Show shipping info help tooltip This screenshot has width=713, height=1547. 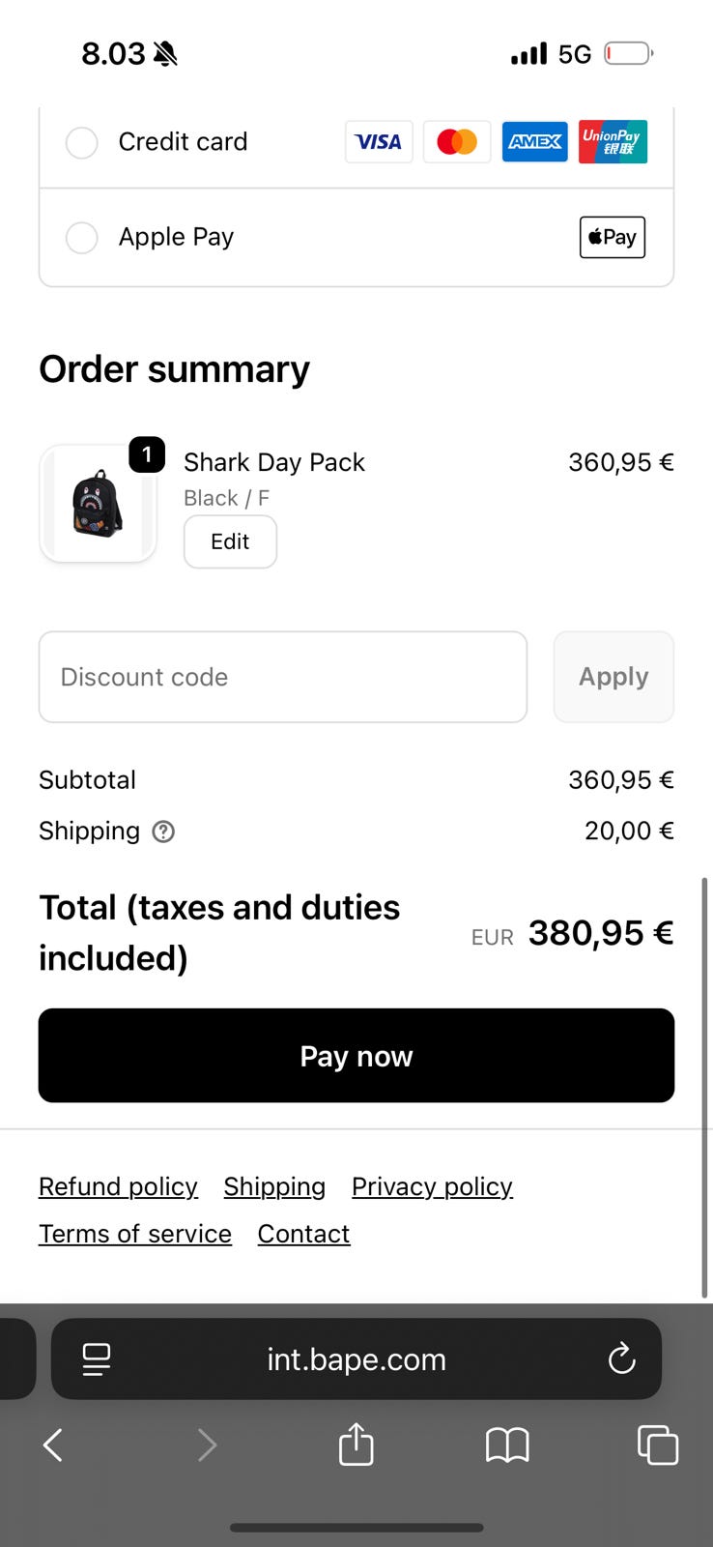164,832
